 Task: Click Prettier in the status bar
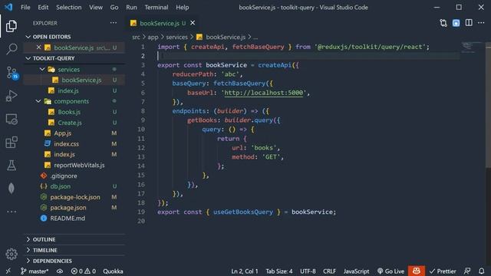coord(443,271)
